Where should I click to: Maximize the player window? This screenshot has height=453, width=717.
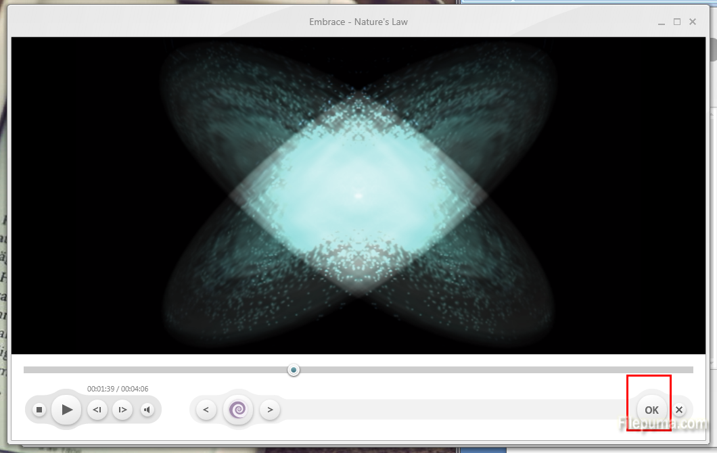(677, 22)
